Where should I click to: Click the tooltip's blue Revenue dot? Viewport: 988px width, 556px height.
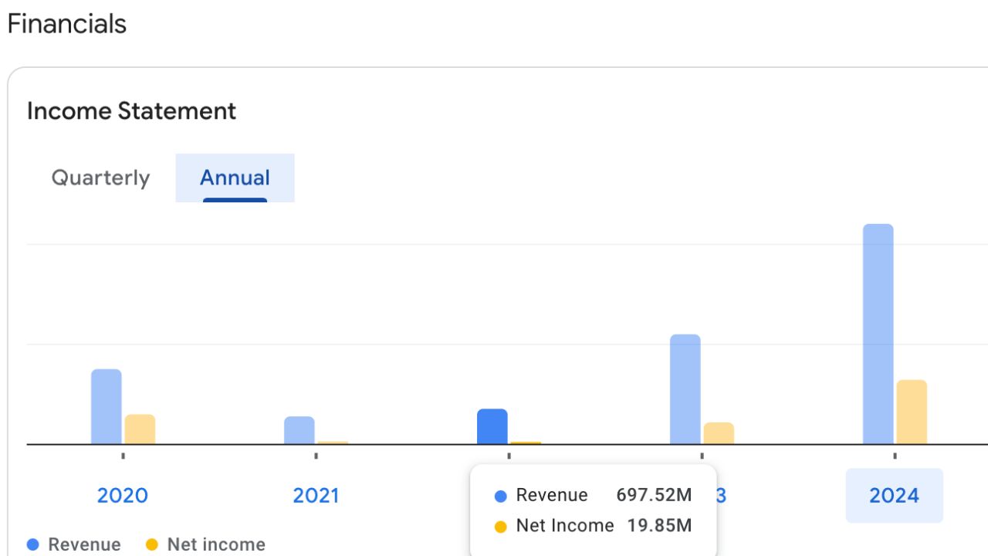(500, 497)
